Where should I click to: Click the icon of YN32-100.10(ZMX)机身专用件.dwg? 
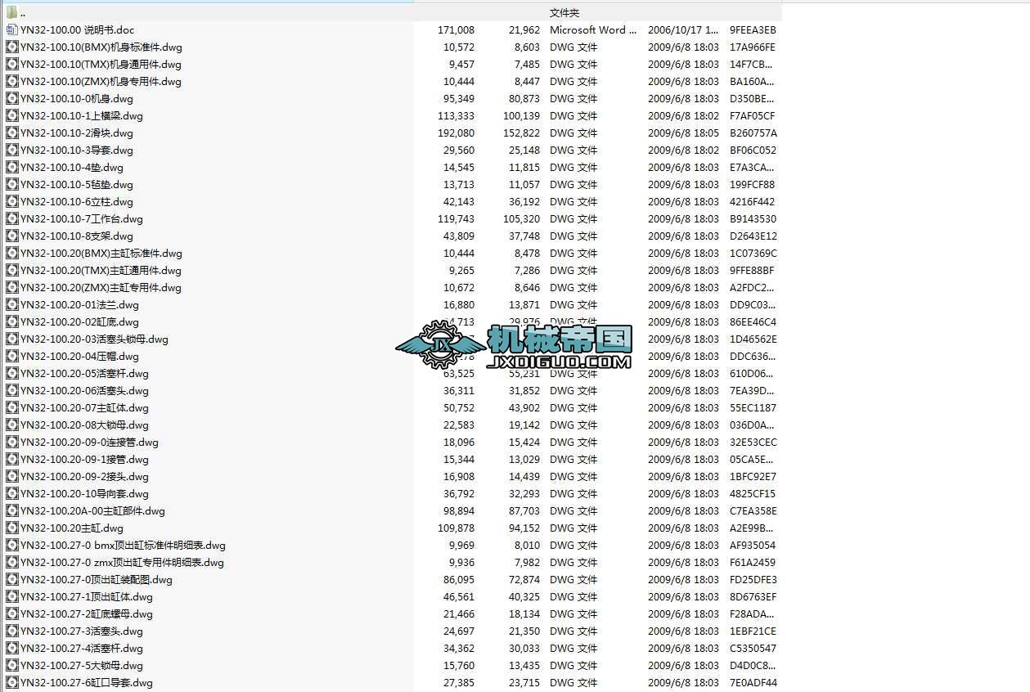tap(11, 81)
